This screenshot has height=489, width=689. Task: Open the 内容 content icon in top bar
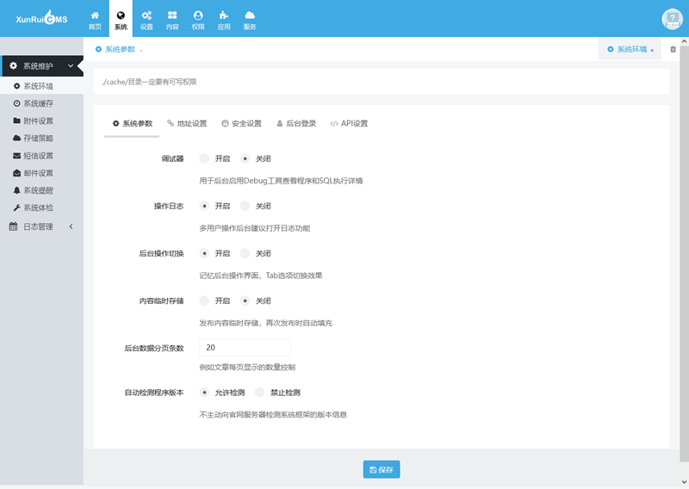coord(172,20)
